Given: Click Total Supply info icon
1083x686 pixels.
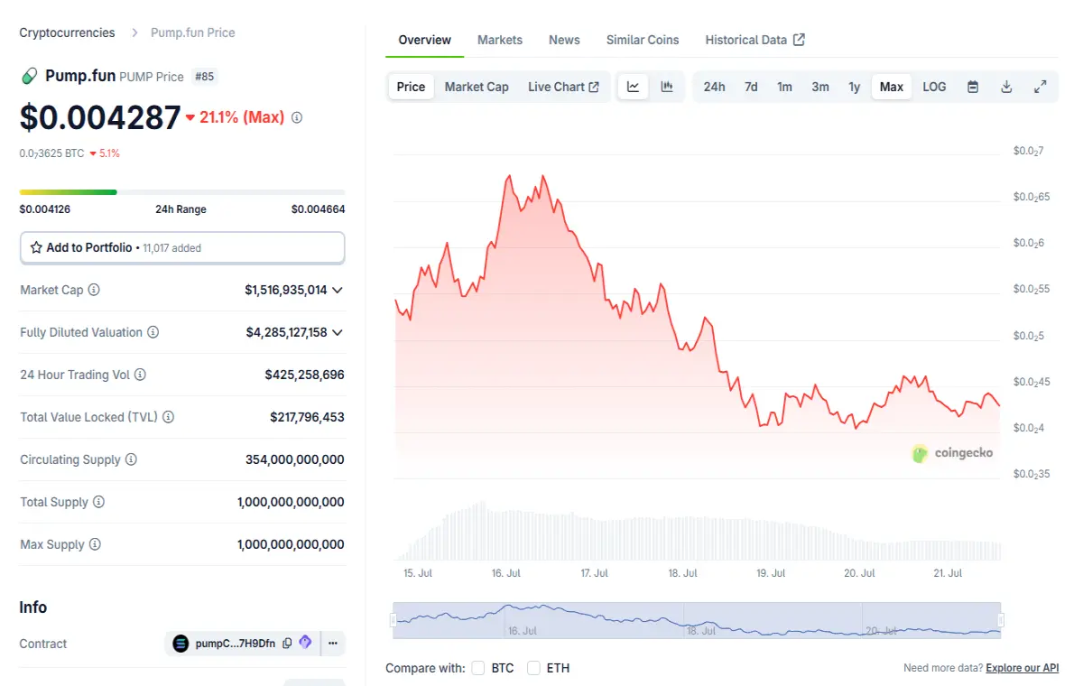Looking at the screenshot, I should pos(98,502).
